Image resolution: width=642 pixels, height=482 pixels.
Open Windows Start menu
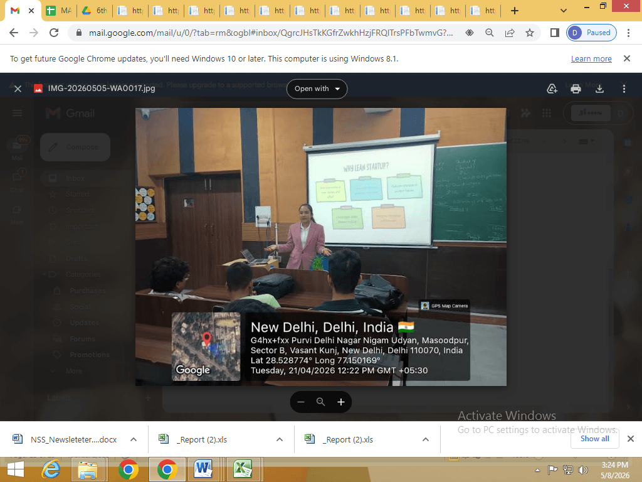click(x=16, y=469)
